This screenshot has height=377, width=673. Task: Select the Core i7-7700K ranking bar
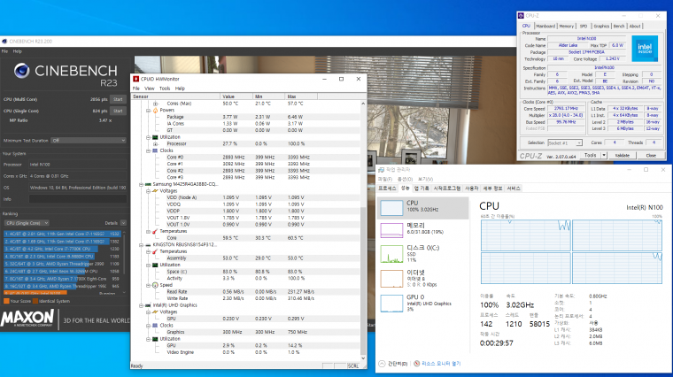tap(50, 249)
